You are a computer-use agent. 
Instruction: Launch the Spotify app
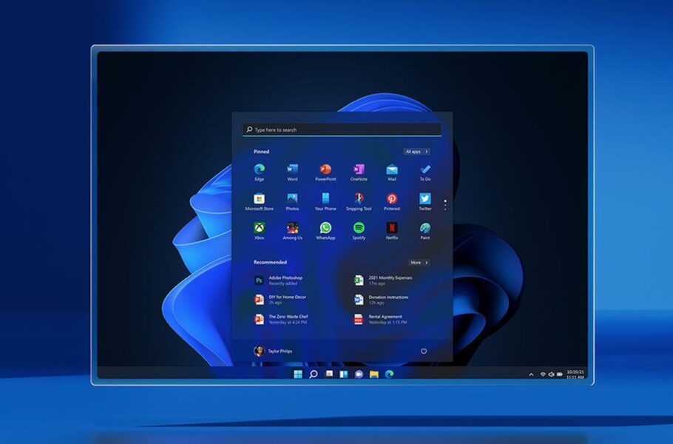click(359, 231)
